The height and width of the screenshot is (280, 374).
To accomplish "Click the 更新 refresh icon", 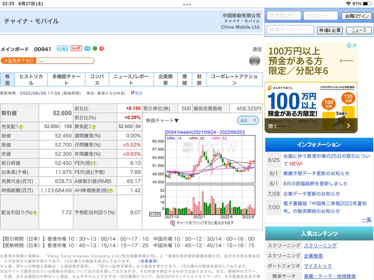I will [x=133, y=93].
